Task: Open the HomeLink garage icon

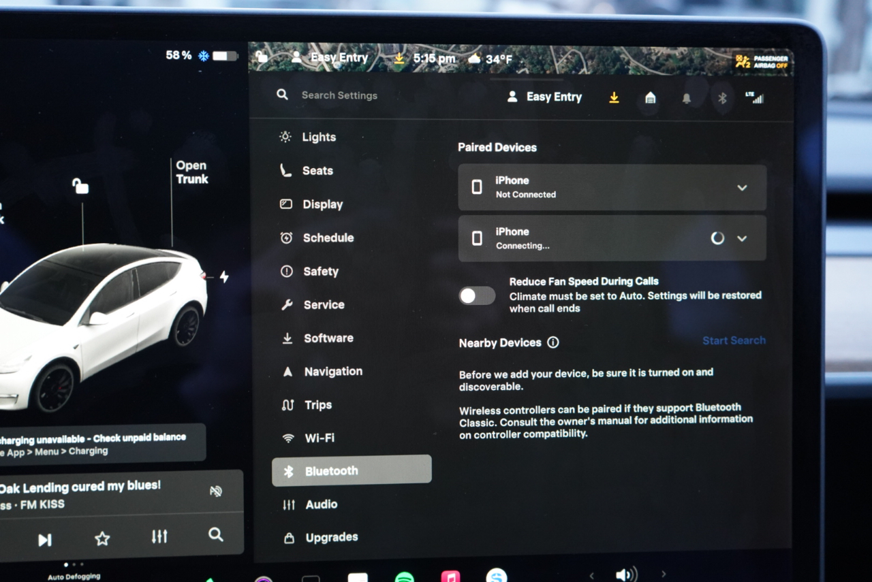Action: [649, 98]
